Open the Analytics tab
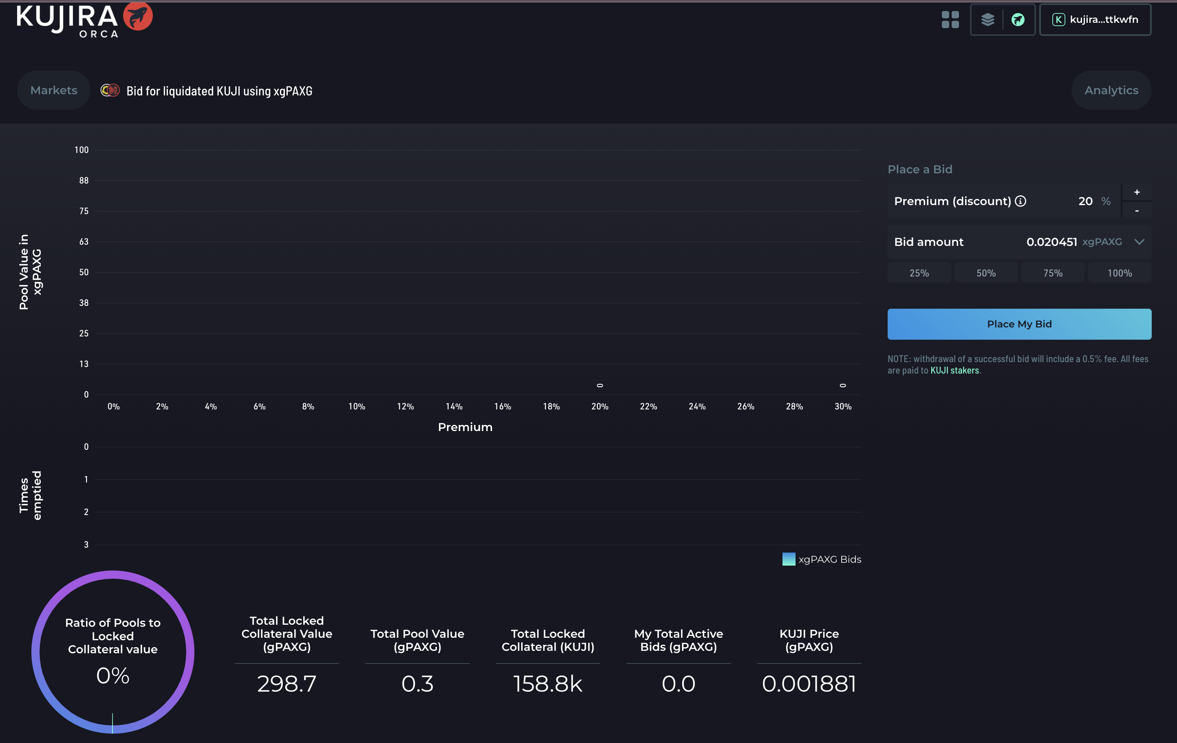The width and height of the screenshot is (1177, 743). (1111, 90)
